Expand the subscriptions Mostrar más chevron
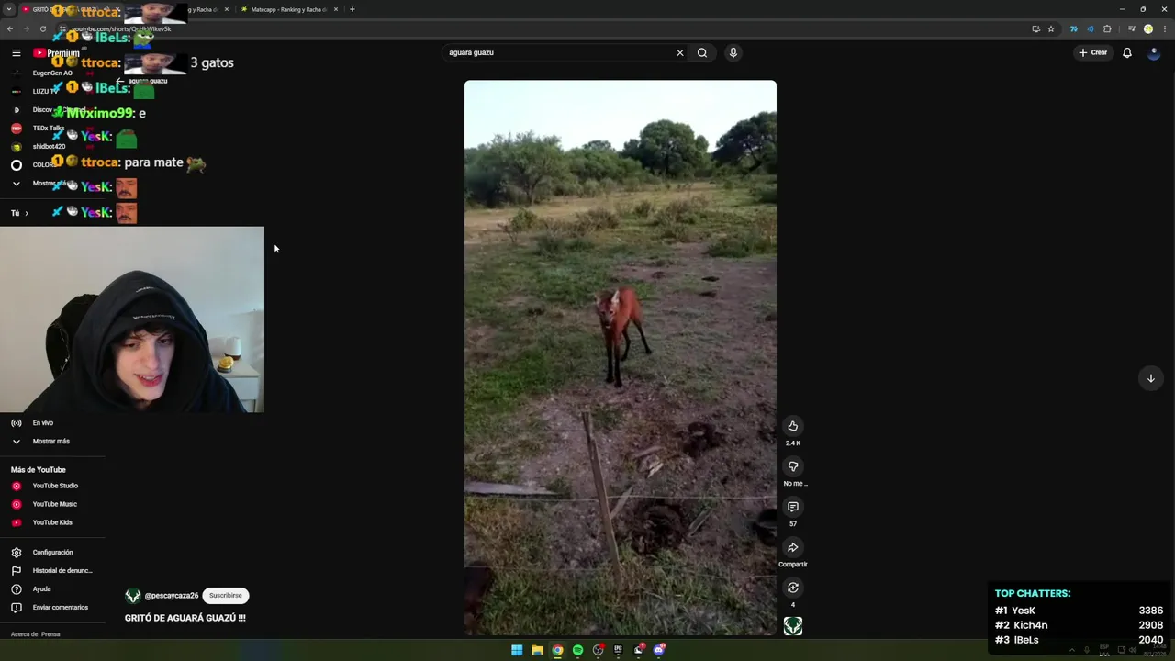This screenshot has height=661, width=1175. point(16,184)
